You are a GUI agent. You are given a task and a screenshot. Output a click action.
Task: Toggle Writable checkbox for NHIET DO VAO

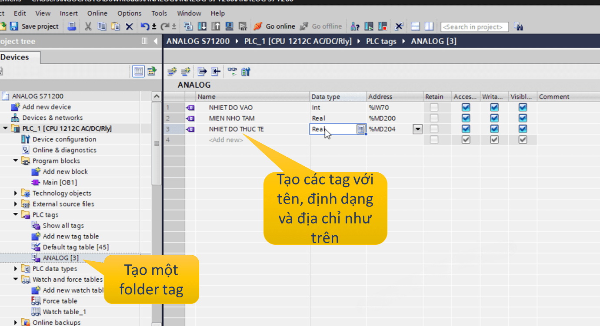click(494, 107)
